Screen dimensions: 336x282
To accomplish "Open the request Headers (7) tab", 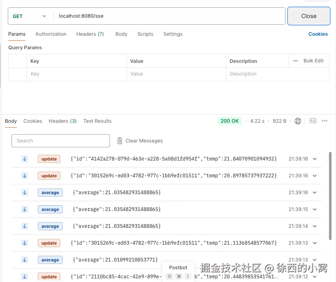I will tap(90, 34).
